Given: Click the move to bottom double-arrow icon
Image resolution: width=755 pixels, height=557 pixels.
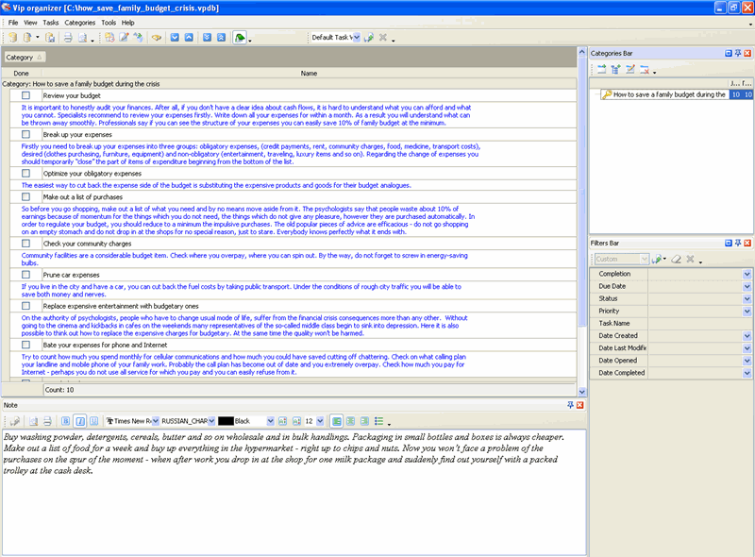Looking at the screenshot, I should pos(207,38).
